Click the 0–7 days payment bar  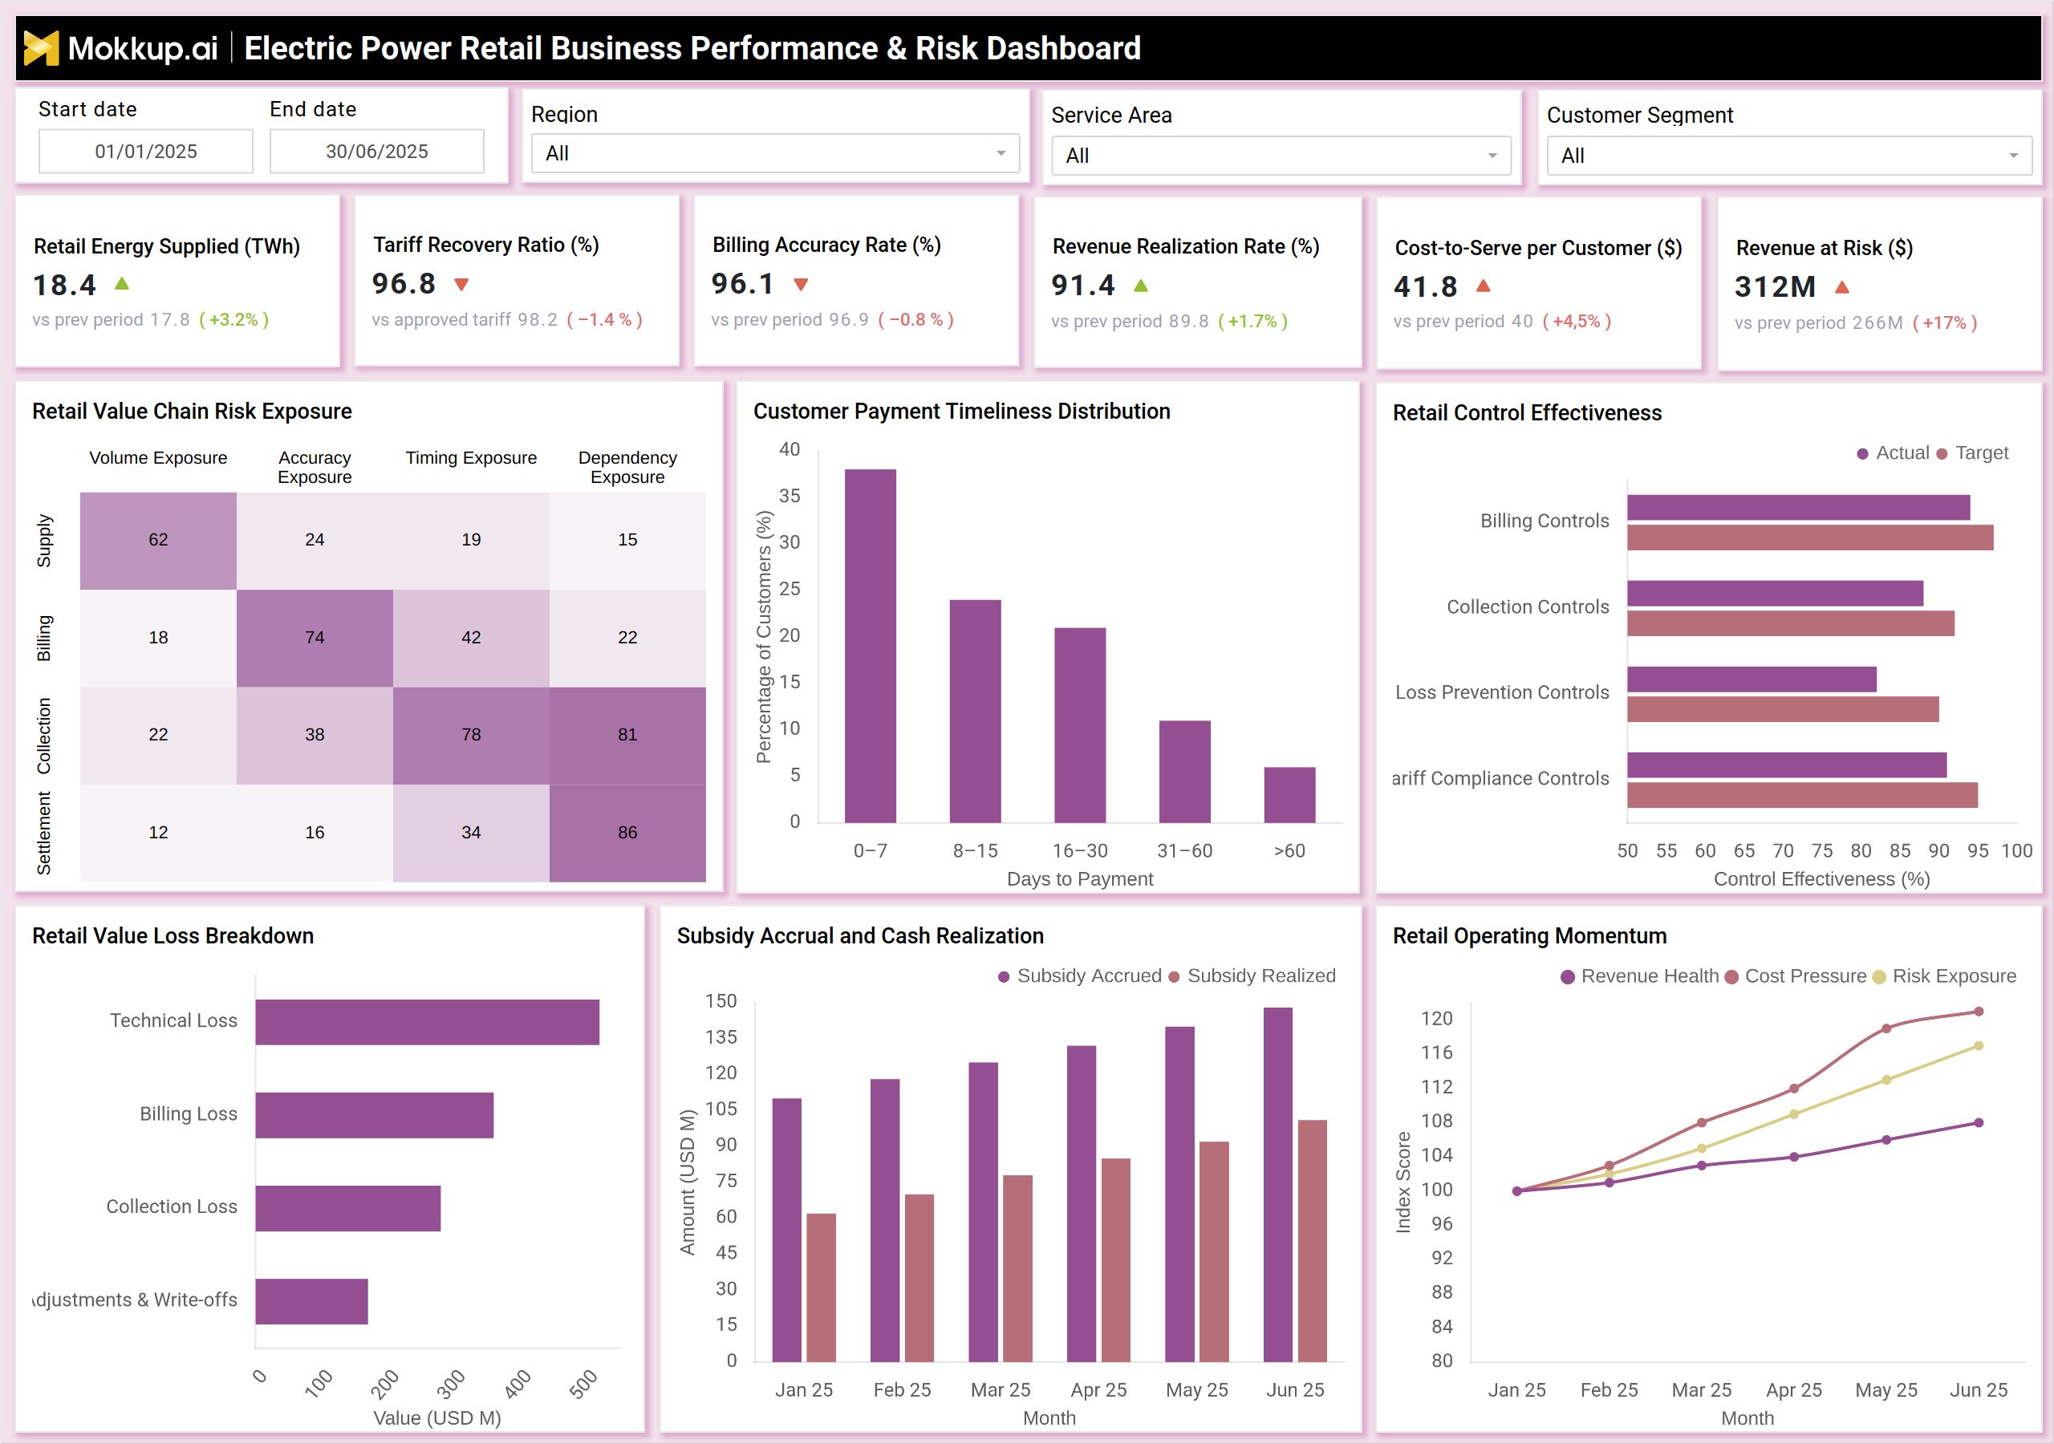point(871,646)
